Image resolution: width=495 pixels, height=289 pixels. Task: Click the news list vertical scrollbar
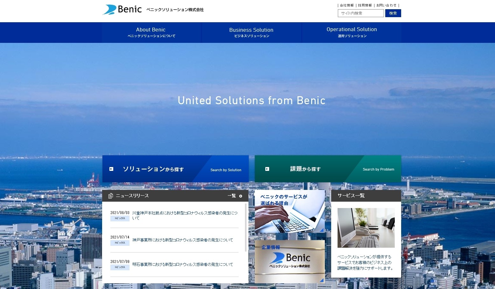(x=246, y=227)
